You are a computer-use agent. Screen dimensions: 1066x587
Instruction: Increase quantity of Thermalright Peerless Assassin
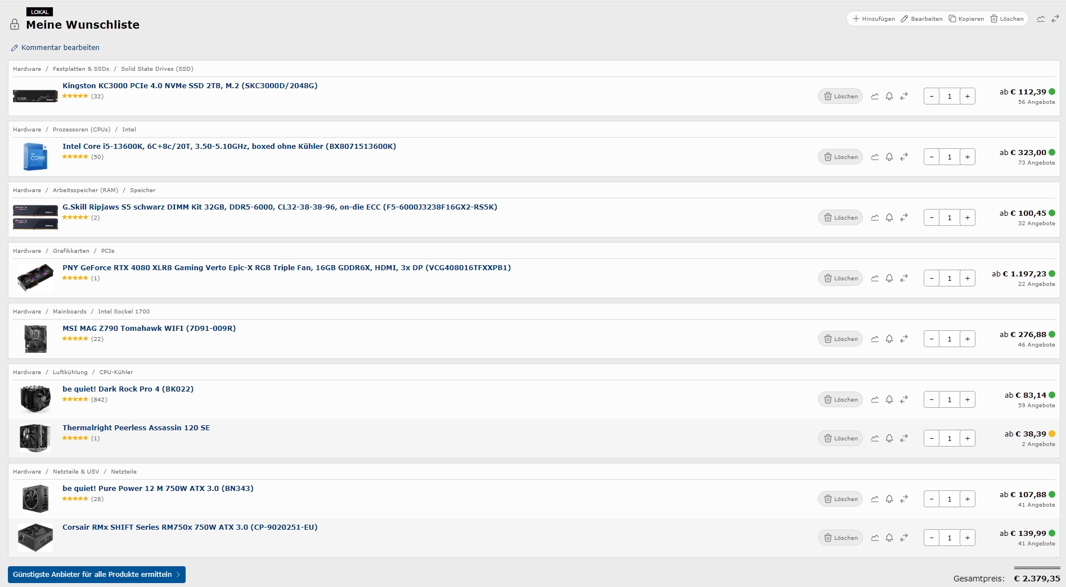click(x=968, y=438)
